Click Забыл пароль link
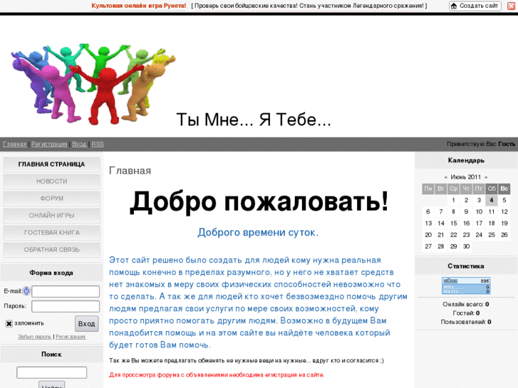This screenshot has height=388, width=518. pyautogui.click(x=35, y=337)
